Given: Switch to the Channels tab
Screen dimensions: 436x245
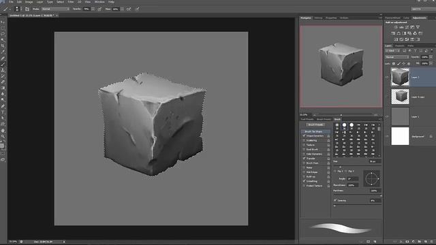Looking at the screenshot, I should pos(400,46).
